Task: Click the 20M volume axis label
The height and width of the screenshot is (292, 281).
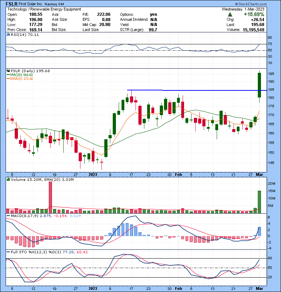Action: click(272, 184)
